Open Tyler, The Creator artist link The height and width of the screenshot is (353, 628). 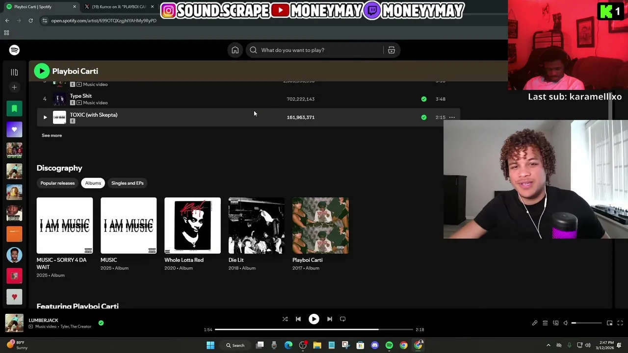click(x=76, y=327)
